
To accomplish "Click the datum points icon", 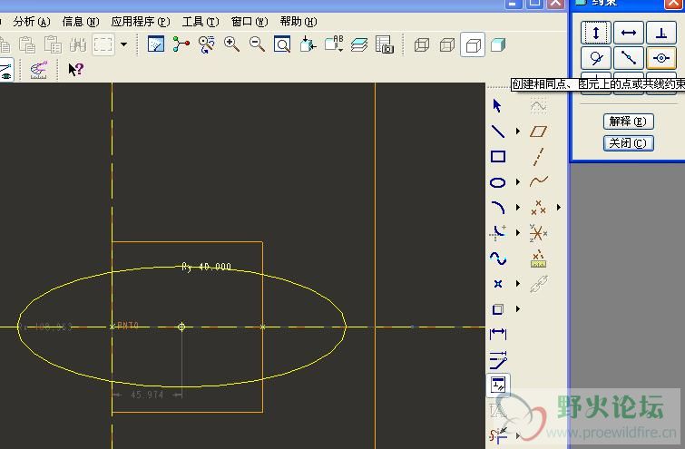I will [538, 208].
